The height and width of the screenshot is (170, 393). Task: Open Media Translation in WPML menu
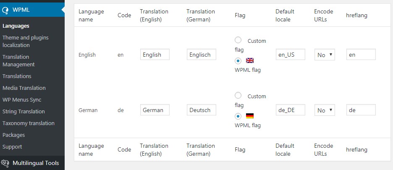24,88
